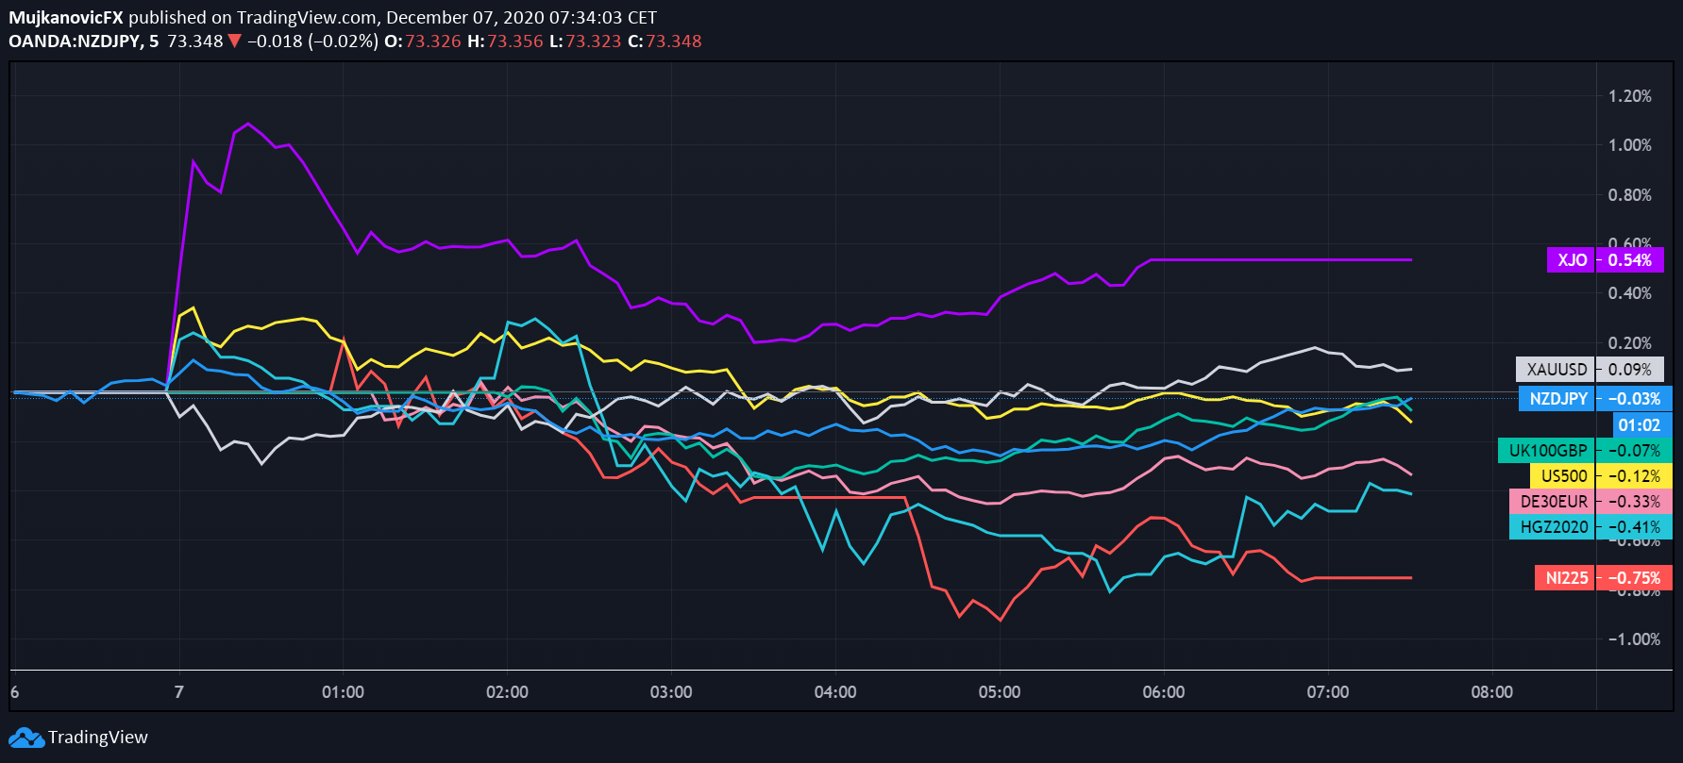Select the UK100GBP symbol label
Viewport: 1683px width, 763px height.
1546,451
